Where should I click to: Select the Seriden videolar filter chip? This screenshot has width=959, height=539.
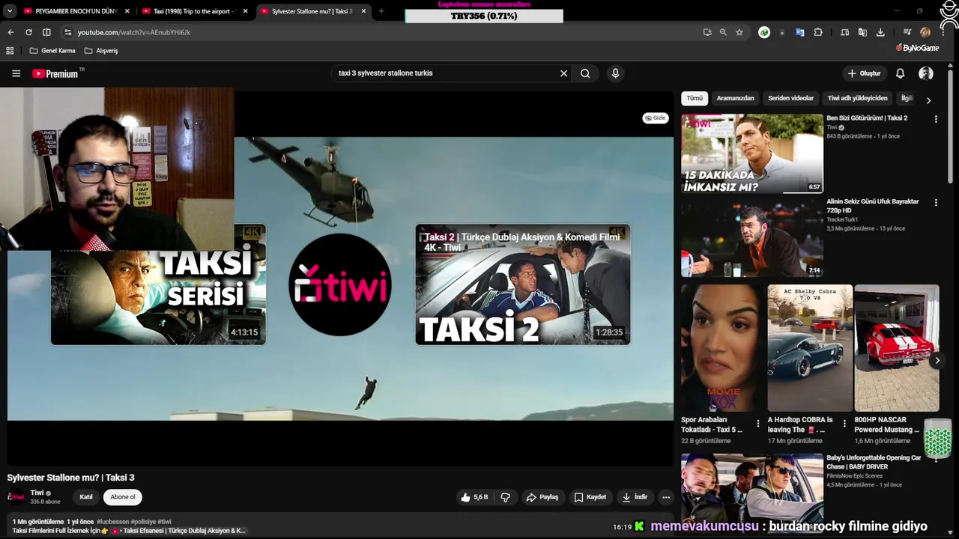point(790,98)
